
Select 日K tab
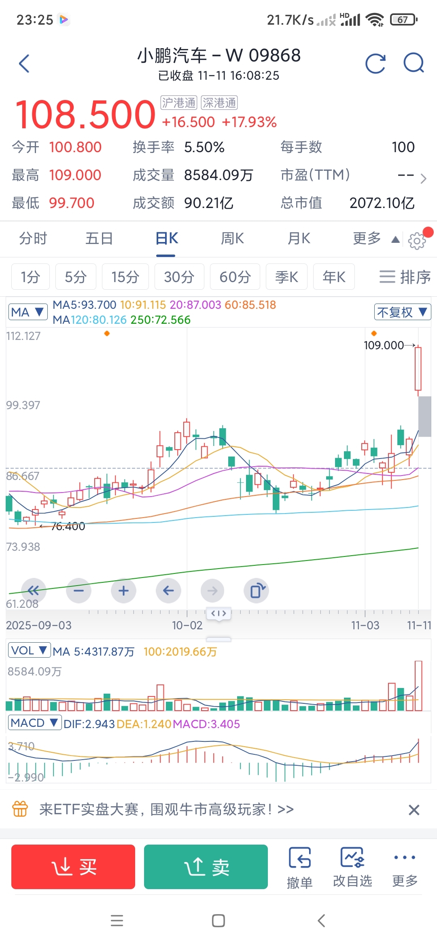click(x=167, y=239)
